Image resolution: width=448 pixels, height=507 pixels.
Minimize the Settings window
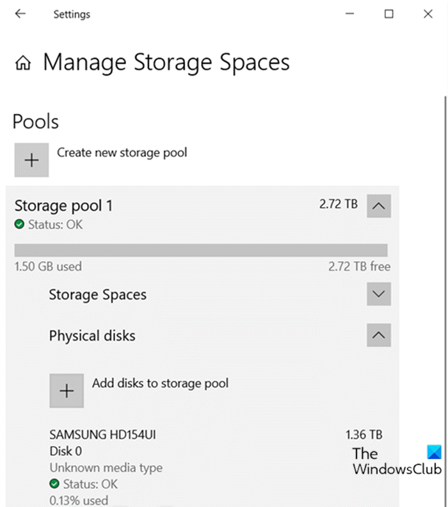coord(349,13)
